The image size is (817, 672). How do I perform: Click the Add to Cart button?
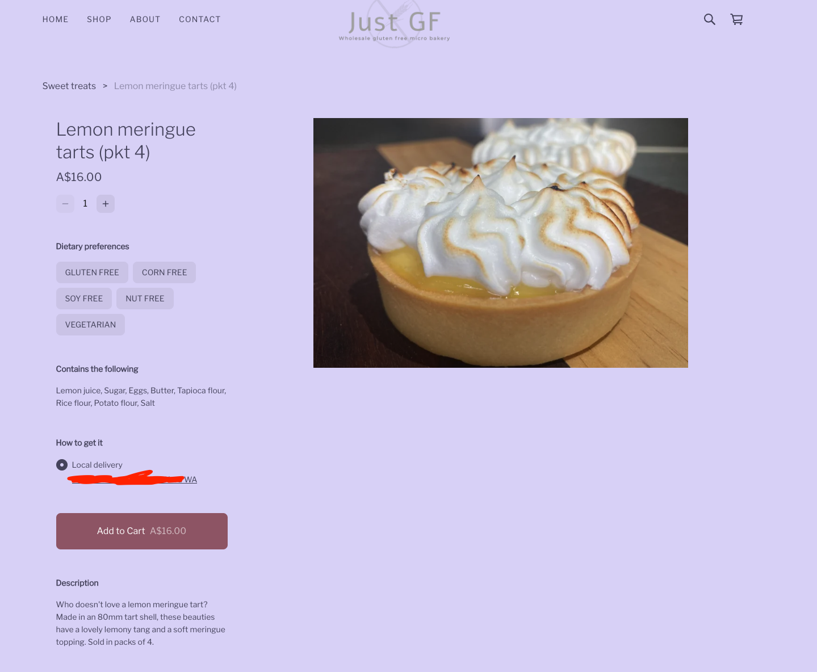click(x=142, y=531)
